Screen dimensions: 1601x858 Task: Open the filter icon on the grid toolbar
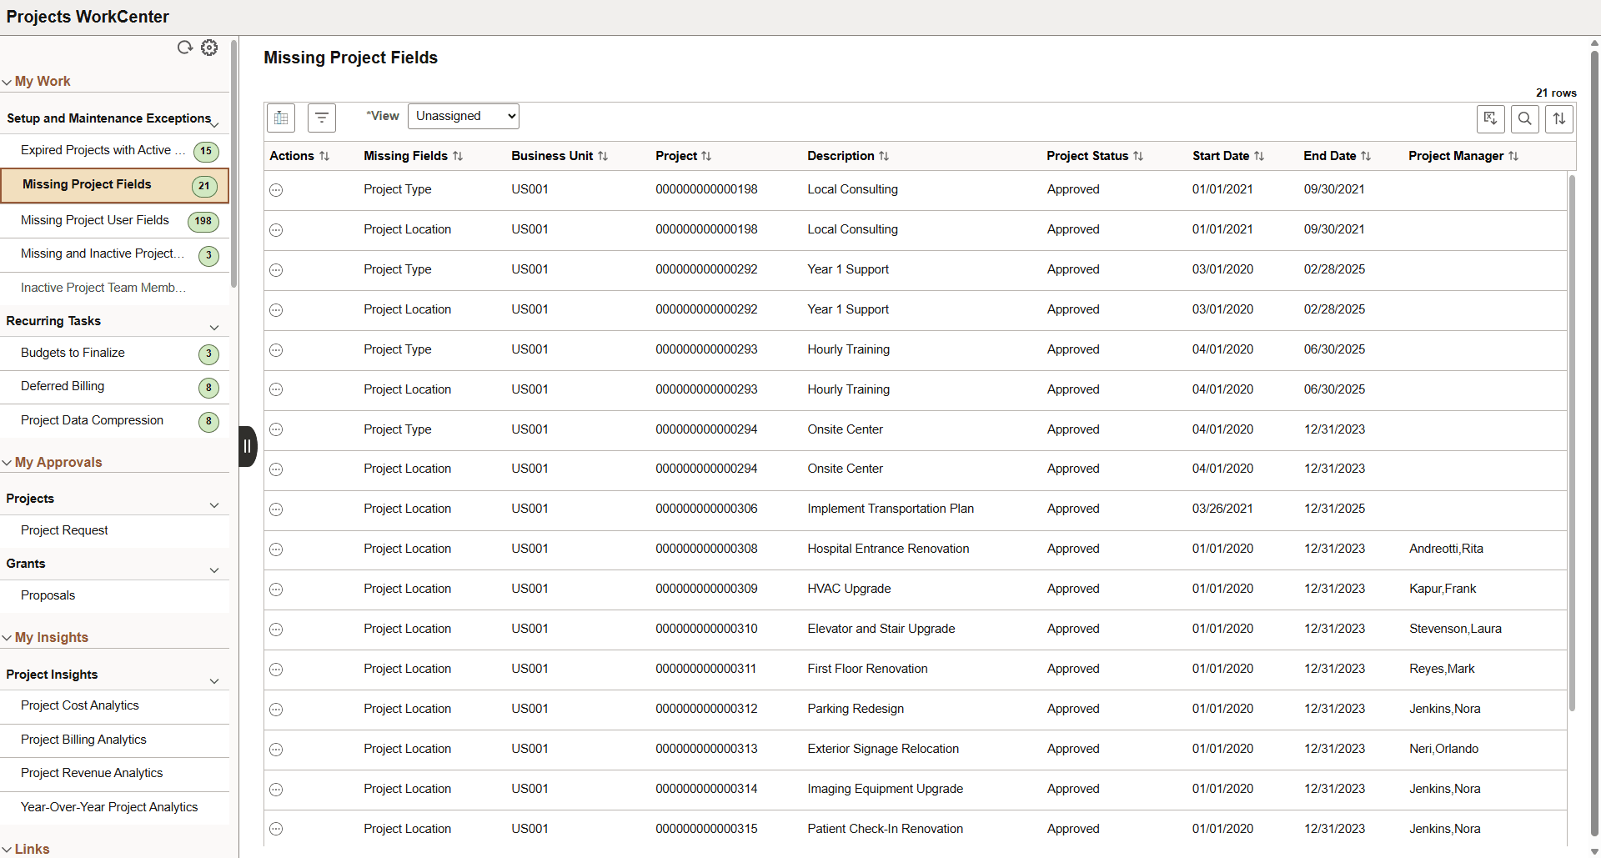pyautogui.click(x=322, y=118)
